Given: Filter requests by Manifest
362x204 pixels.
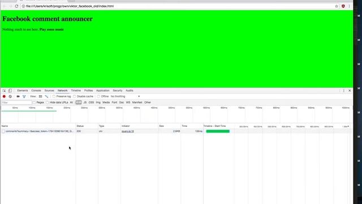Looking at the screenshot, I should [x=137, y=103].
